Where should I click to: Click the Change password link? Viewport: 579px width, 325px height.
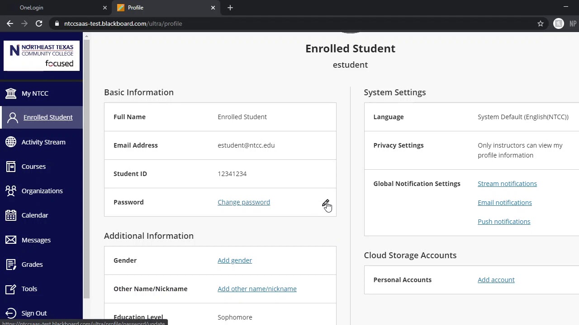244,202
